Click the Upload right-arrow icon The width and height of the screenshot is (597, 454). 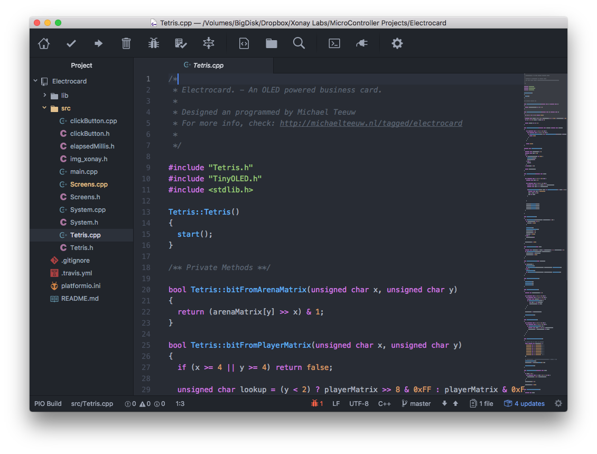click(x=98, y=43)
